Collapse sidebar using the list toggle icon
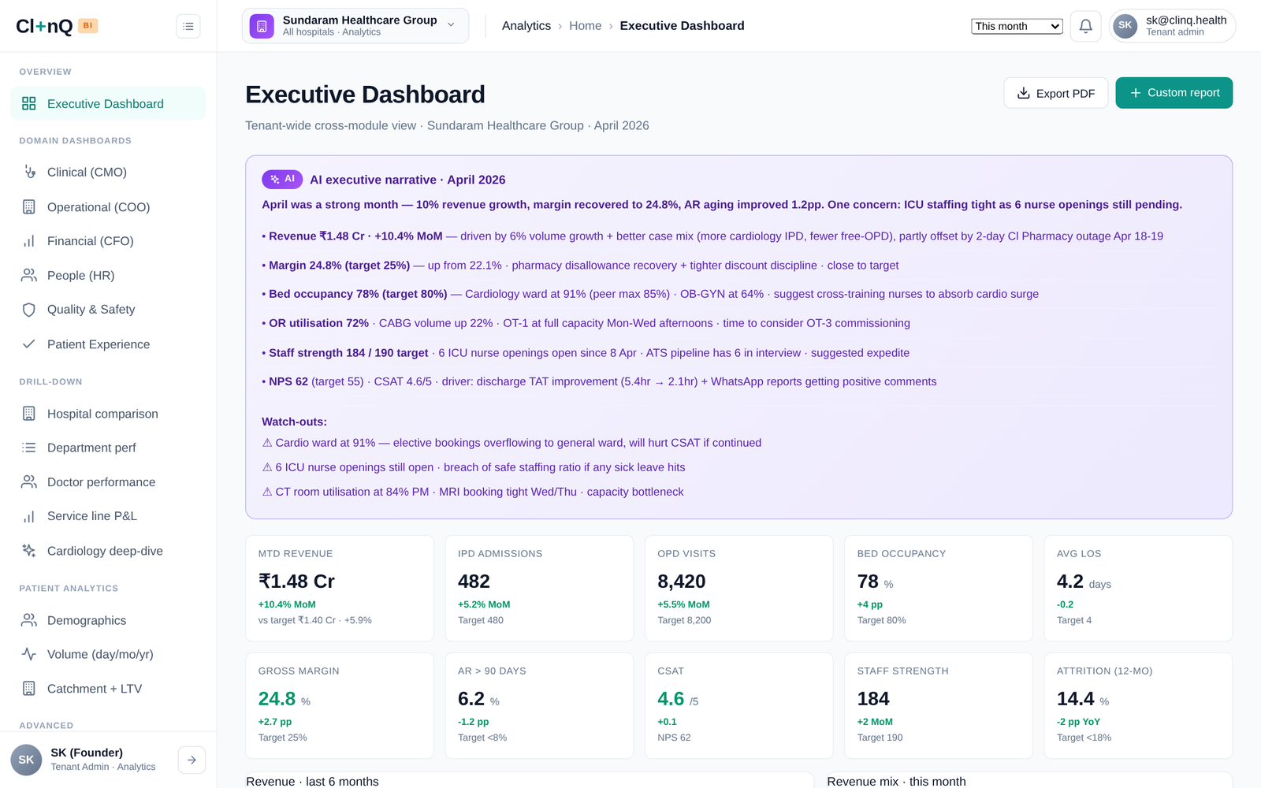1261x788 pixels. 188,26
